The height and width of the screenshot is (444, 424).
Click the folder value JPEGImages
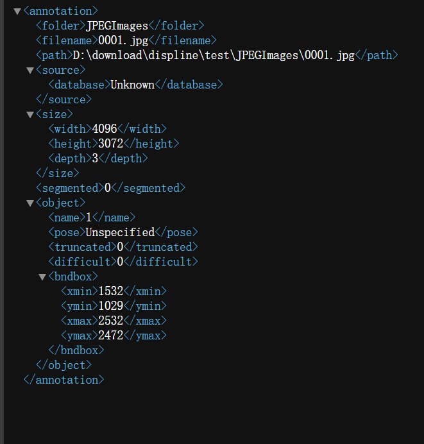[x=117, y=26]
